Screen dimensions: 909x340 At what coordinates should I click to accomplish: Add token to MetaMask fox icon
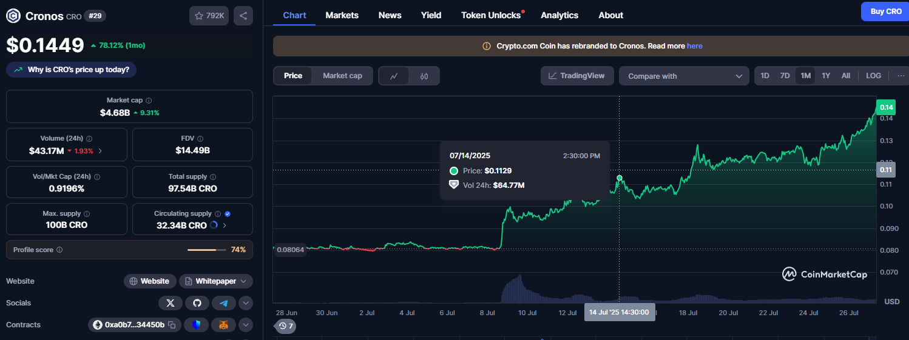[x=224, y=325]
